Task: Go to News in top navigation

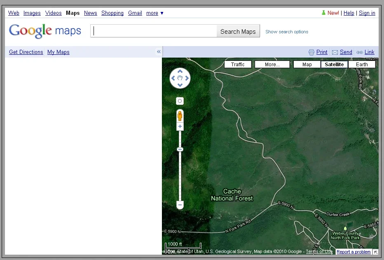Action: point(90,13)
